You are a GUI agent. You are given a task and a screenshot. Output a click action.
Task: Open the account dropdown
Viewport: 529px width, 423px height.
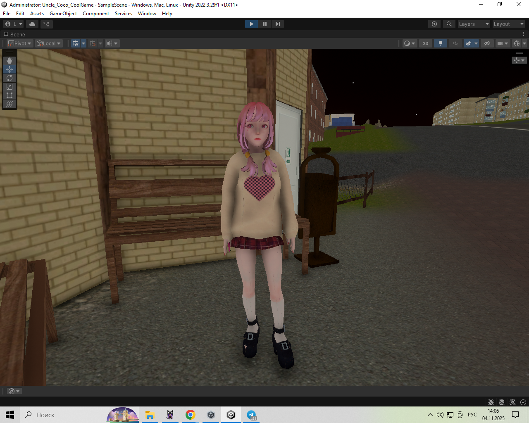tap(14, 24)
